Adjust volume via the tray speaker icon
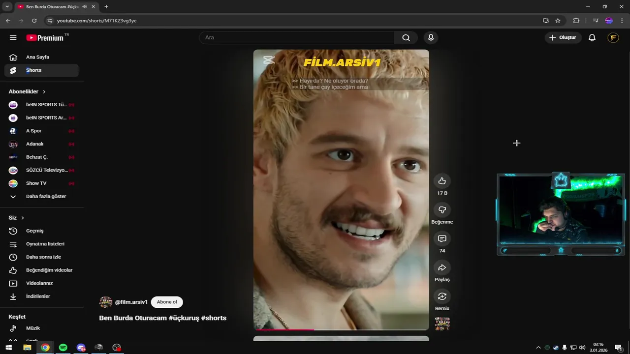630x354 pixels. [x=582, y=348]
